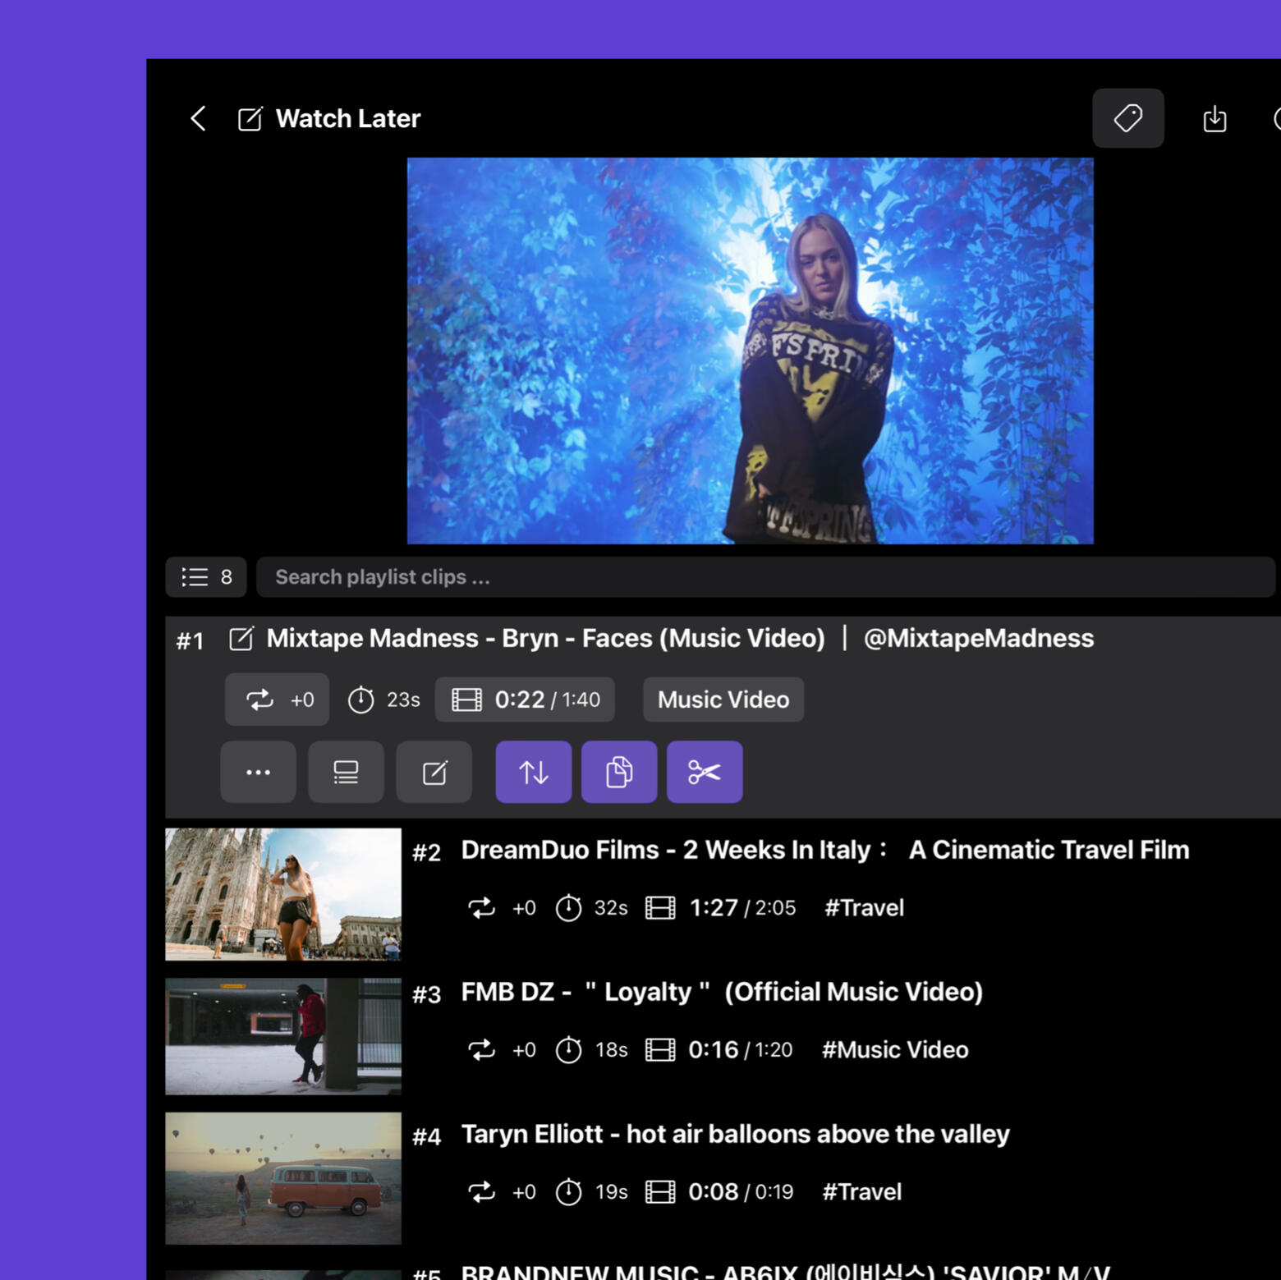Click the Search playlist clips field

[x=764, y=577]
